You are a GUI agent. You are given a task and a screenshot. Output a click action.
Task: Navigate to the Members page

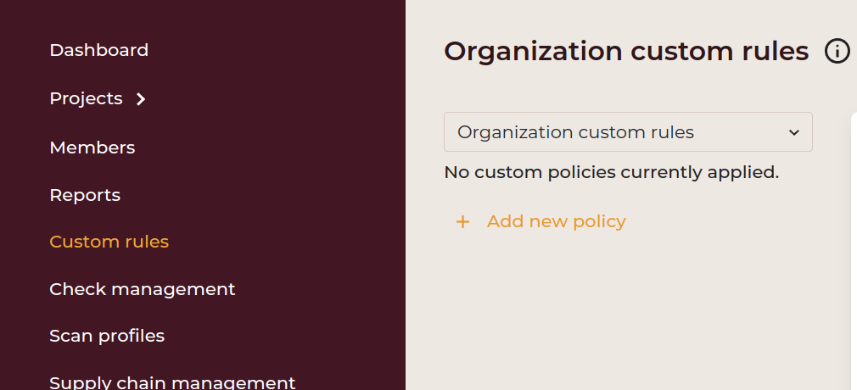click(x=92, y=148)
